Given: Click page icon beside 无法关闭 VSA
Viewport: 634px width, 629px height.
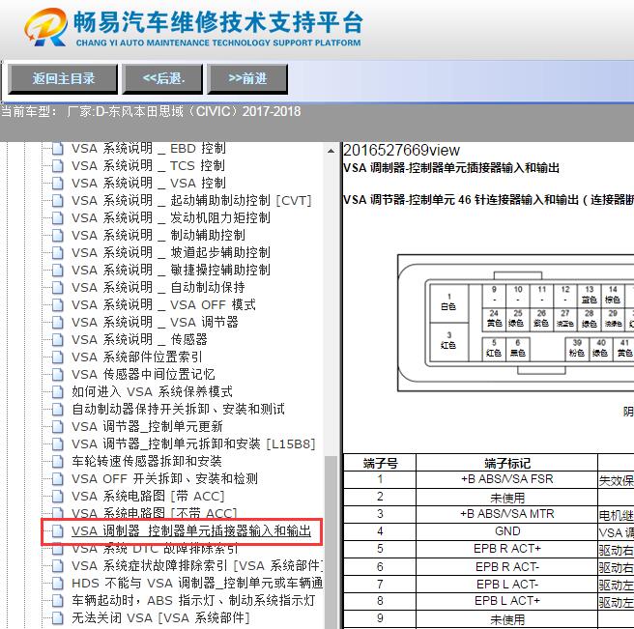Looking at the screenshot, I should pos(58,617).
